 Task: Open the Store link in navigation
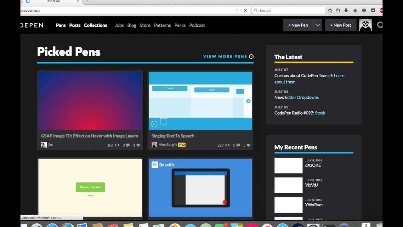click(x=145, y=25)
